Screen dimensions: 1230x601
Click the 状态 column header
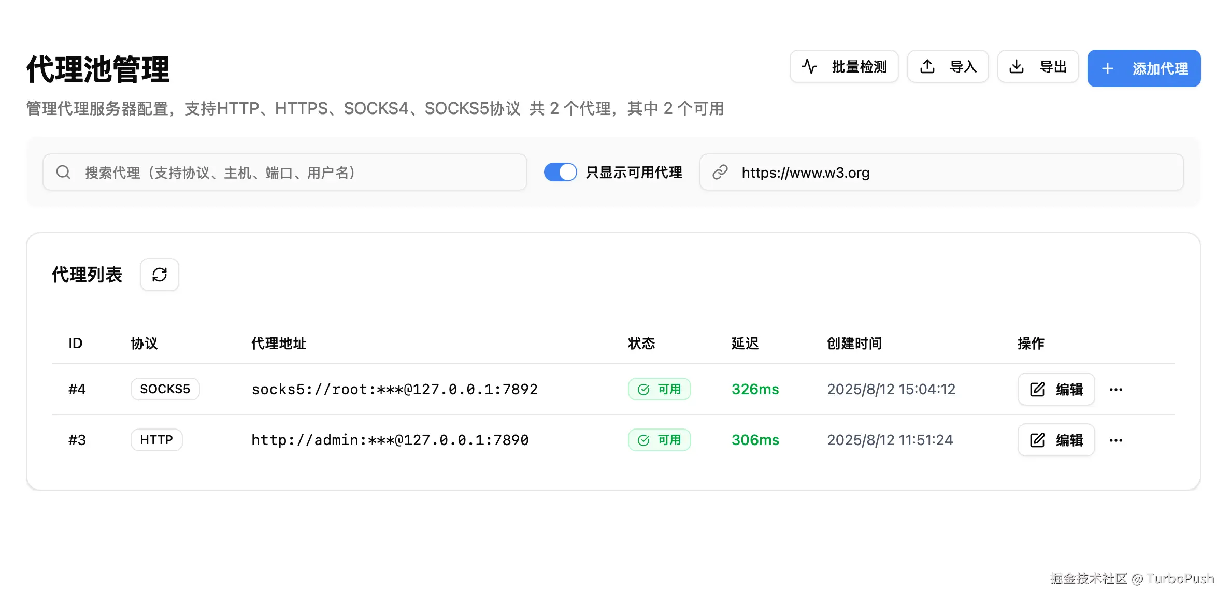click(x=641, y=343)
